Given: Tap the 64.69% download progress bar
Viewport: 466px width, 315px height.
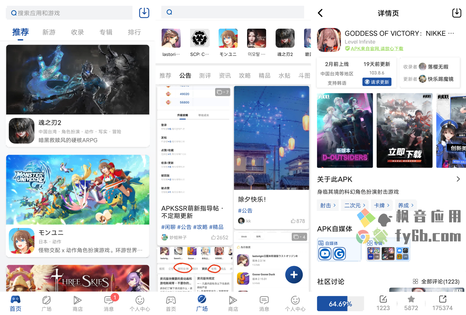Looking at the screenshot, I should coord(340,304).
